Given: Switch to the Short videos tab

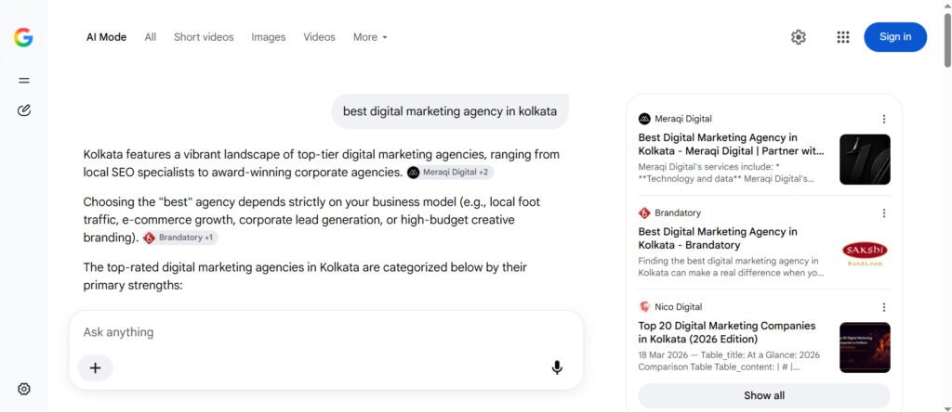Looking at the screenshot, I should click(x=204, y=37).
